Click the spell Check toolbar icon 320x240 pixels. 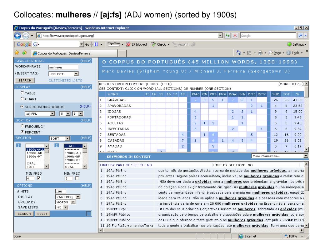coord(153,44)
